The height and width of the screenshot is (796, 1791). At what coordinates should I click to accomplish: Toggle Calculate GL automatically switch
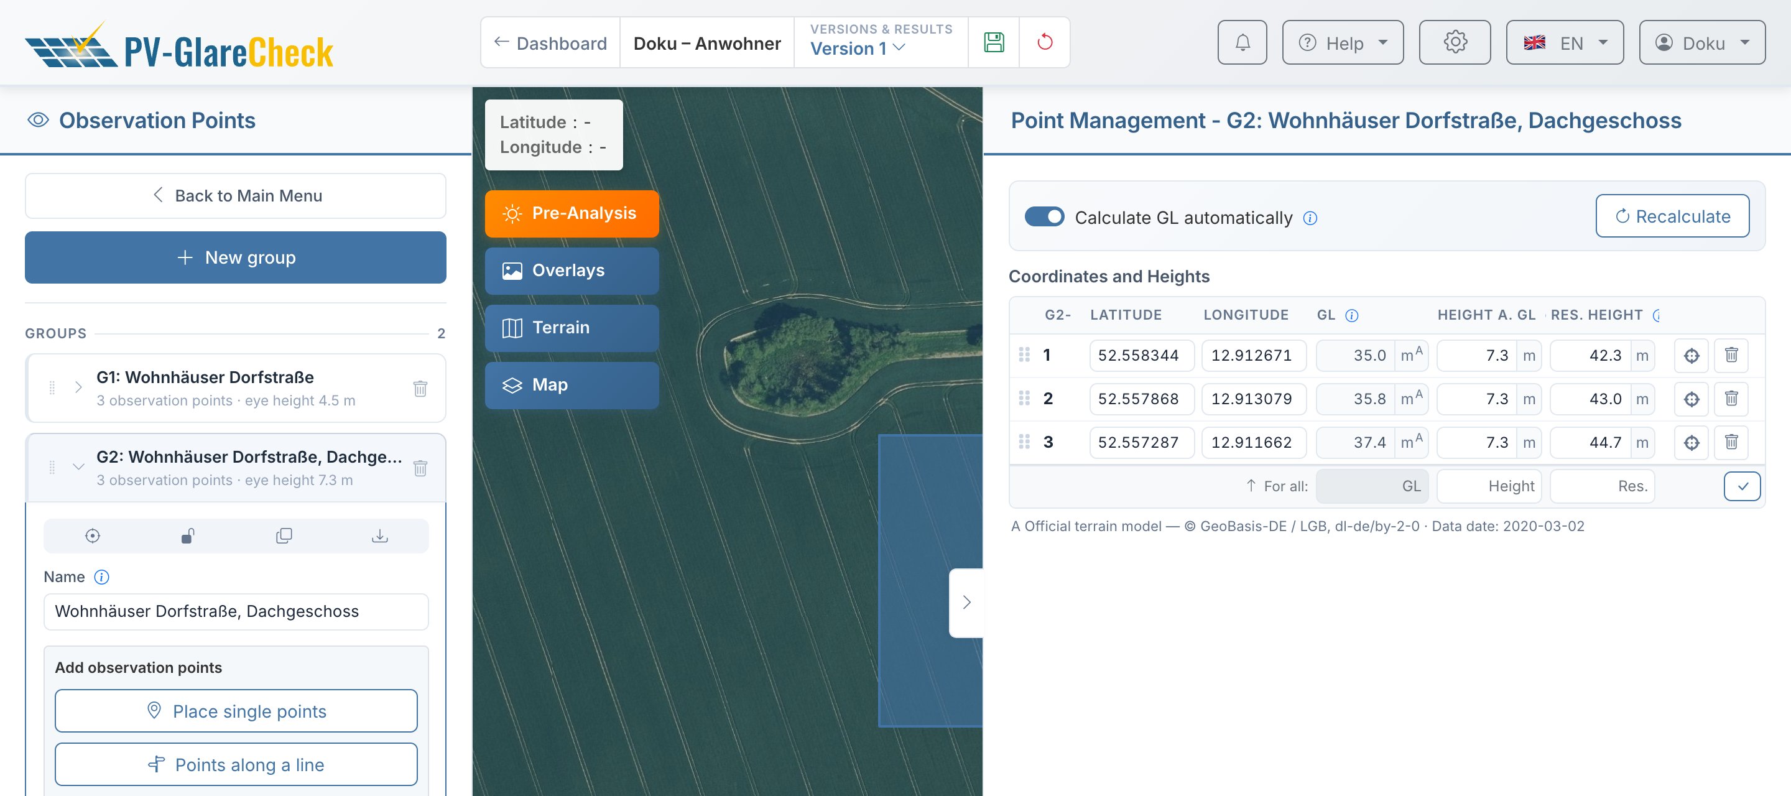1044,217
